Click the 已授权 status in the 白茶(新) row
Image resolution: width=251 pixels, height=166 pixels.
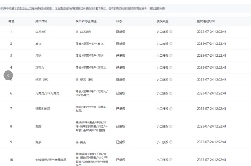120,32
